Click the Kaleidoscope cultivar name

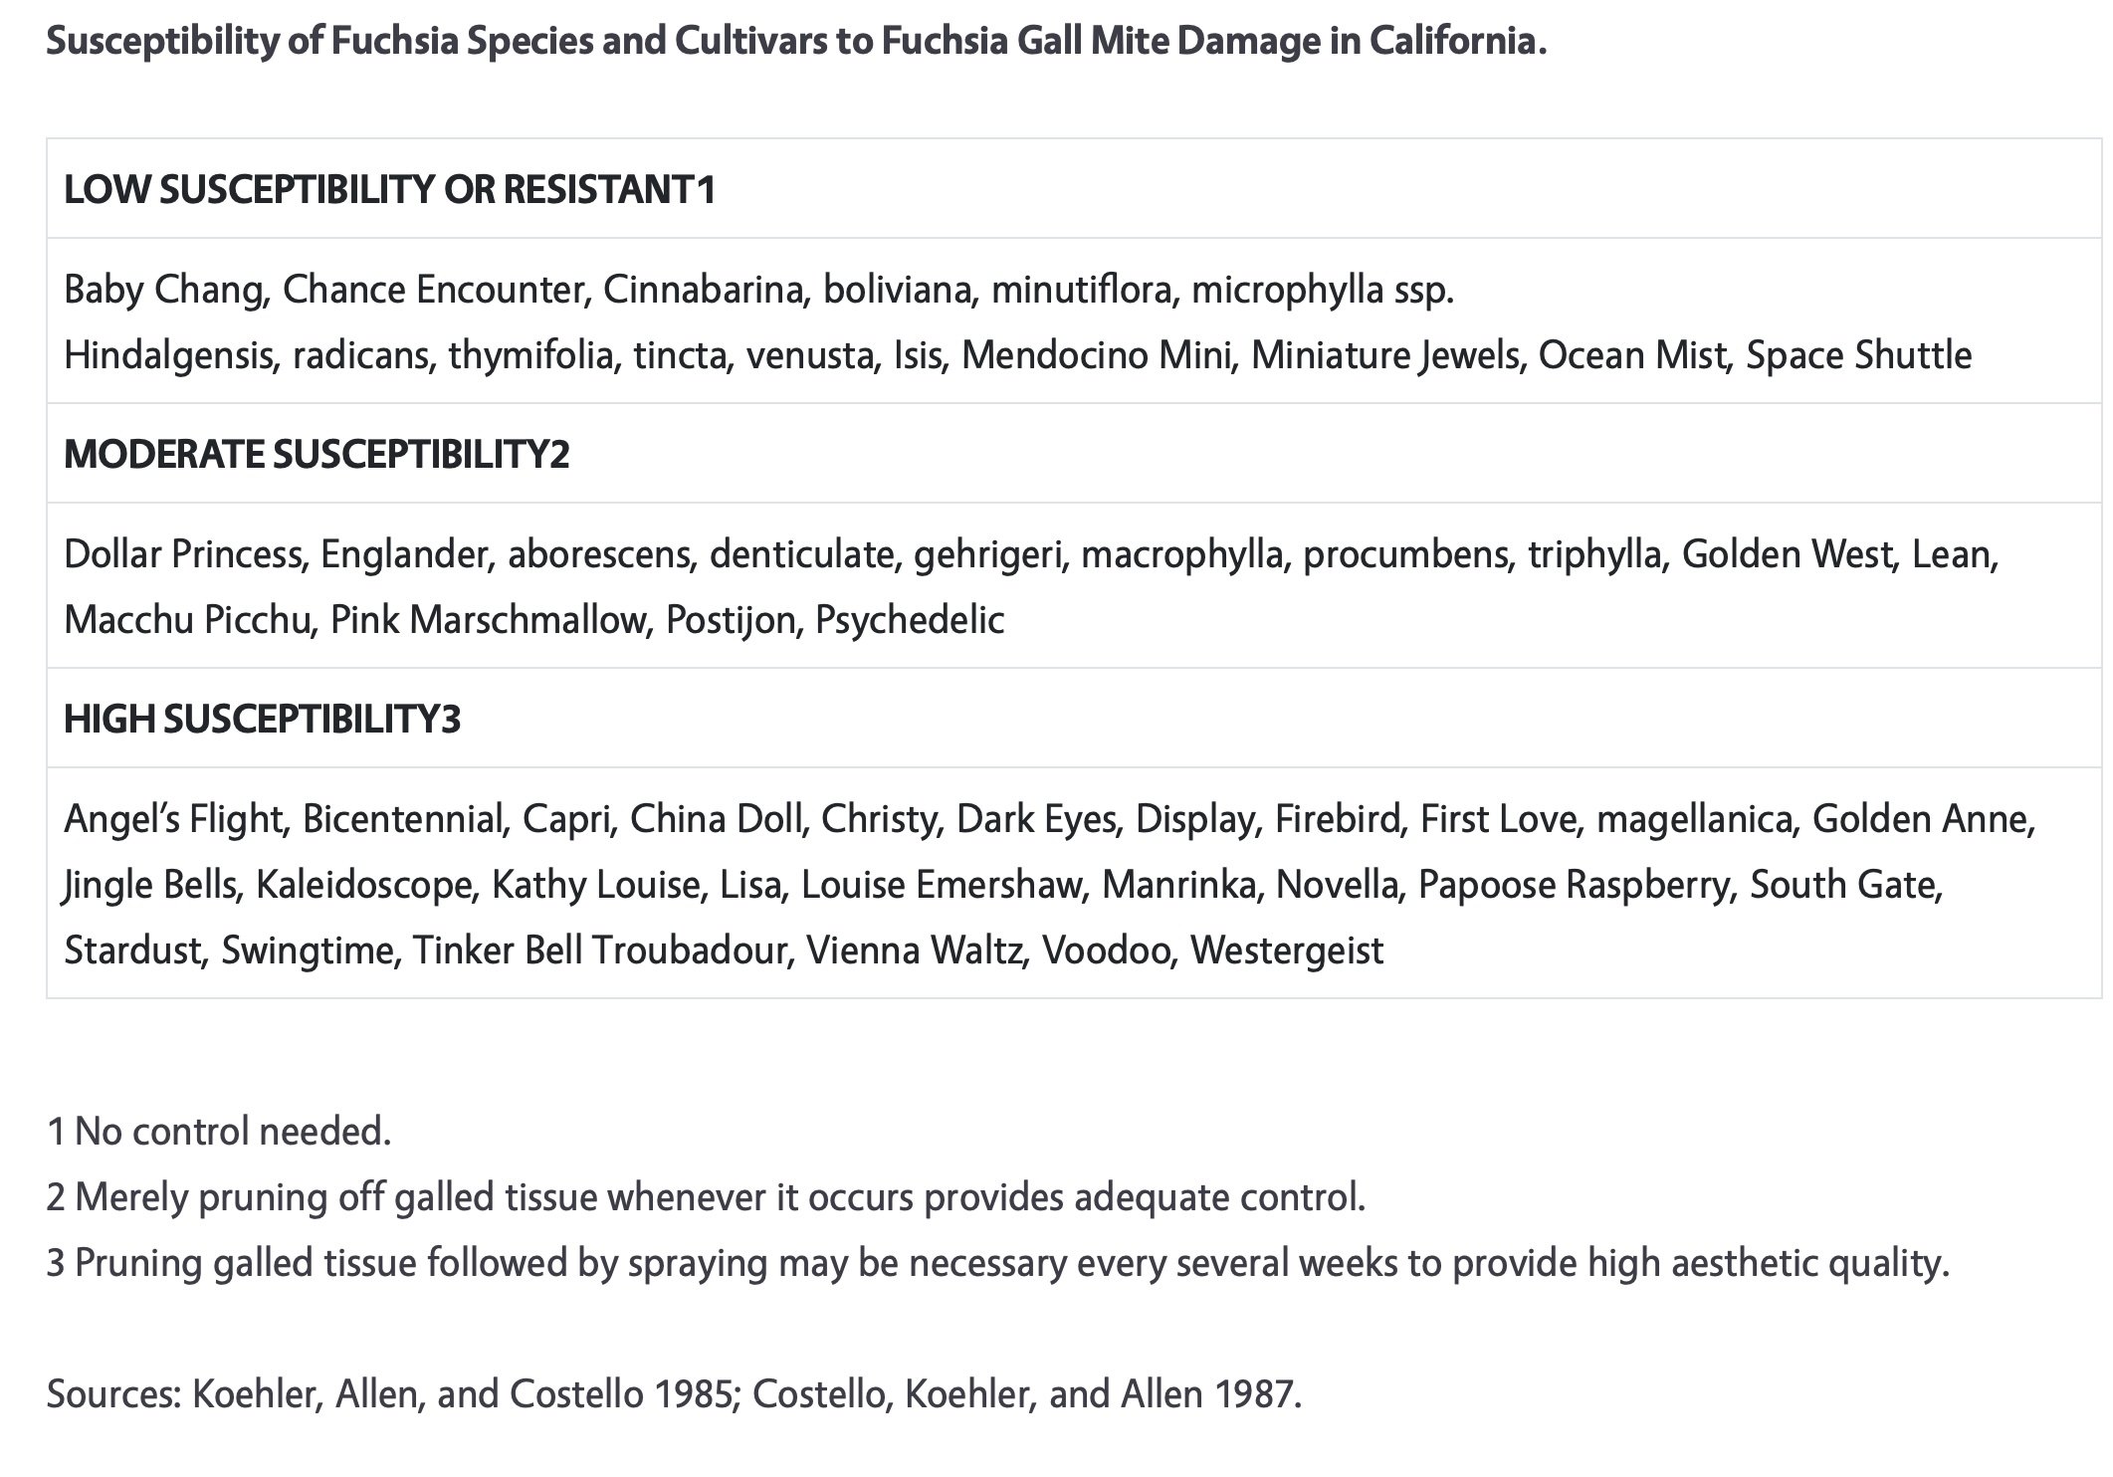pos(363,885)
